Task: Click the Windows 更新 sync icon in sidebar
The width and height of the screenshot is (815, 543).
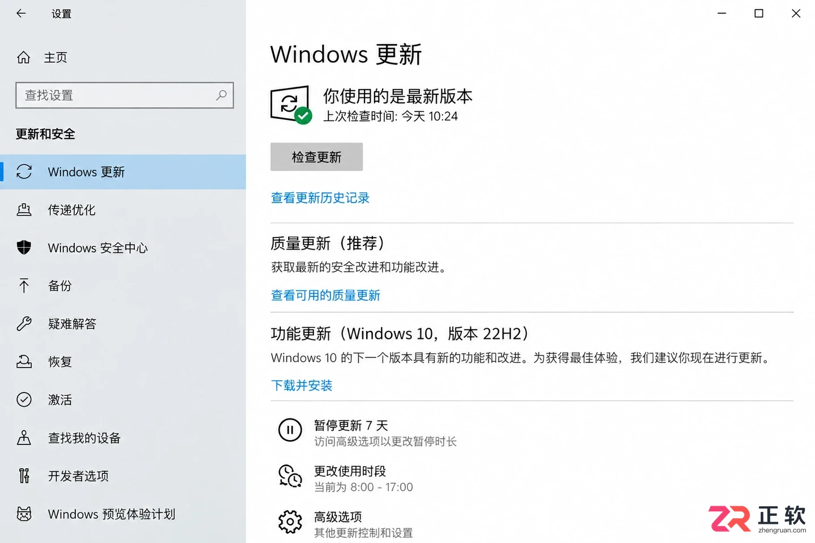Action: tap(24, 171)
